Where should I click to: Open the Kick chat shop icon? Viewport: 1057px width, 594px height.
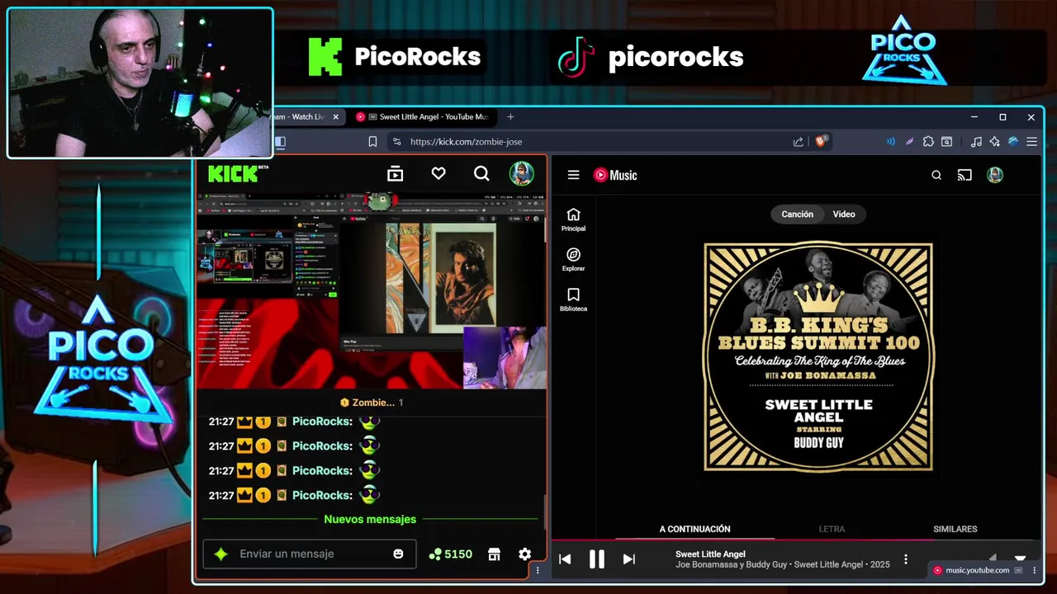[x=494, y=554]
